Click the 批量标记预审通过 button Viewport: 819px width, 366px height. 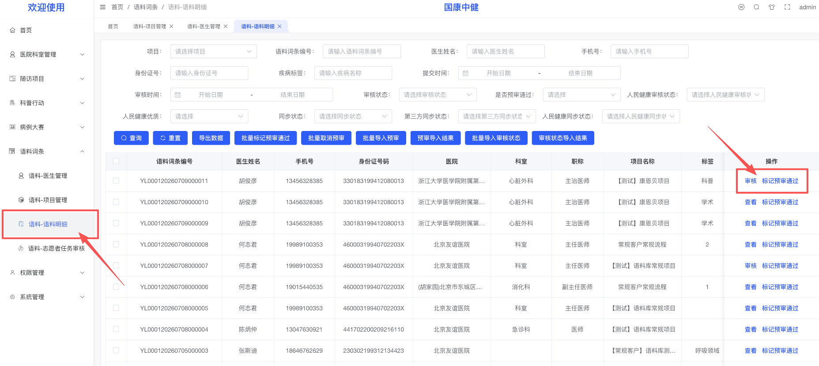tap(266, 138)
